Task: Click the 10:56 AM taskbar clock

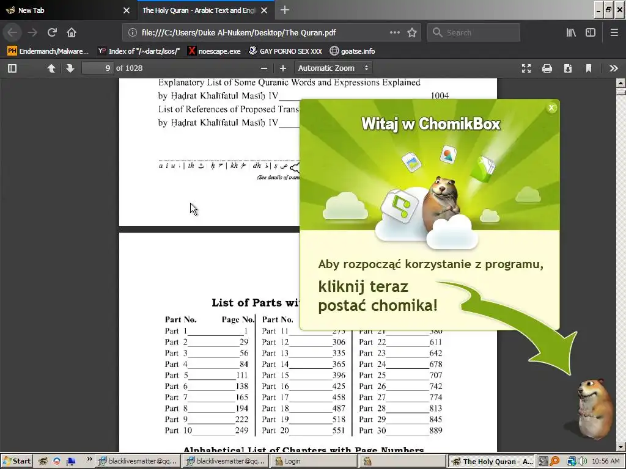Action: click(606, 461)
